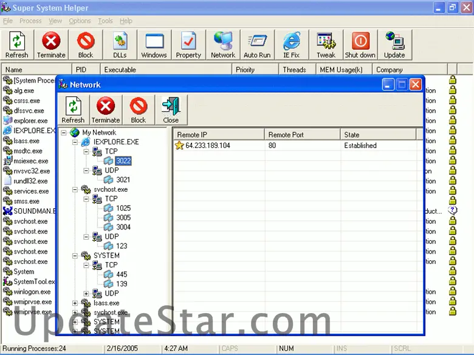Expand the lsass.exe tree node
474x355 pixels.
(x=75, y=303)
